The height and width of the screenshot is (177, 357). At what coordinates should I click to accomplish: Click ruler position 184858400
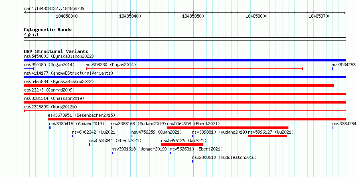(130, 16)
